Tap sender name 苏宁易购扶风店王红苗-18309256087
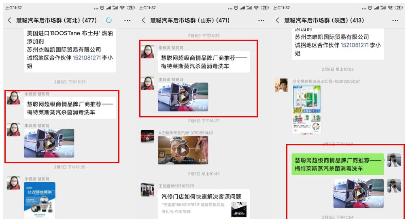This screenshot has height=219, width=406. (326, 81)
